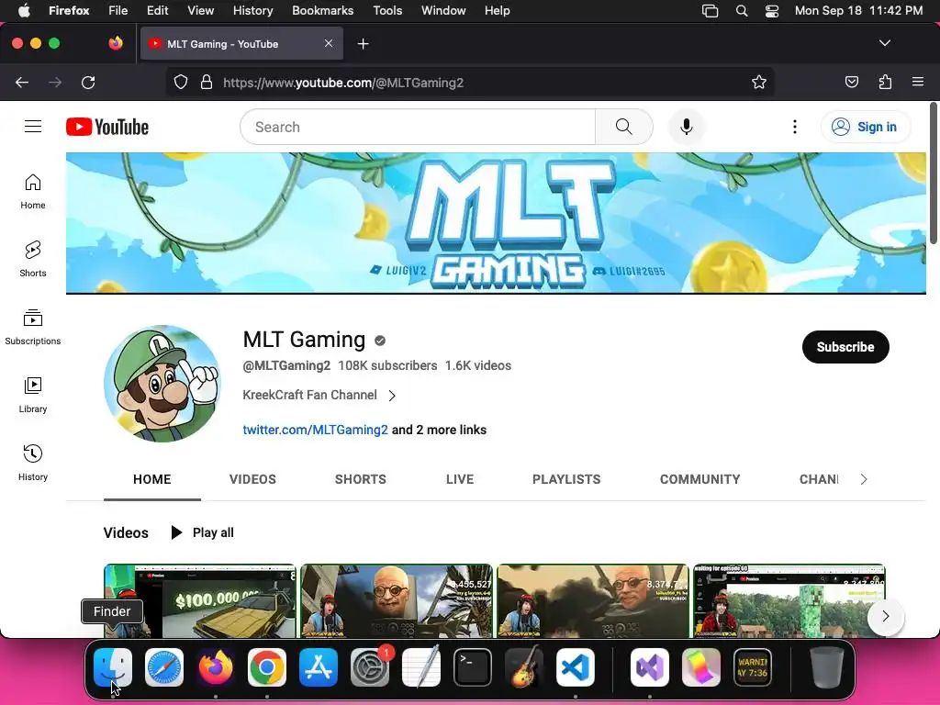Open YouTube settings three-dot menu

[x=794, y=127]
